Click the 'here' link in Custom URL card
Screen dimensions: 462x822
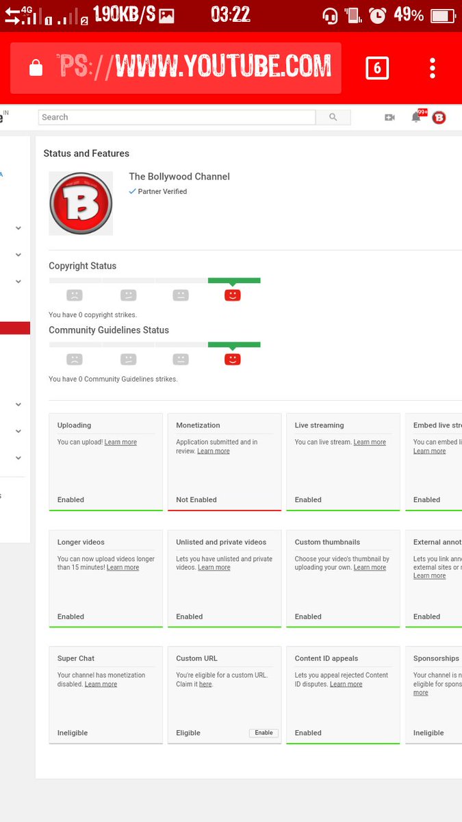(x=205, y=684)
